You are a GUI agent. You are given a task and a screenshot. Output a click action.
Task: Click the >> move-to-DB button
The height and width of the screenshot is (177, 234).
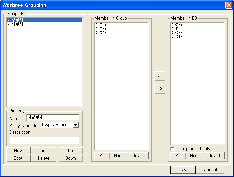[160, 89]
